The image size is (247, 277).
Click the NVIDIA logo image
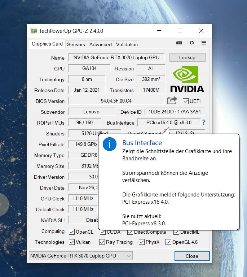187,79
